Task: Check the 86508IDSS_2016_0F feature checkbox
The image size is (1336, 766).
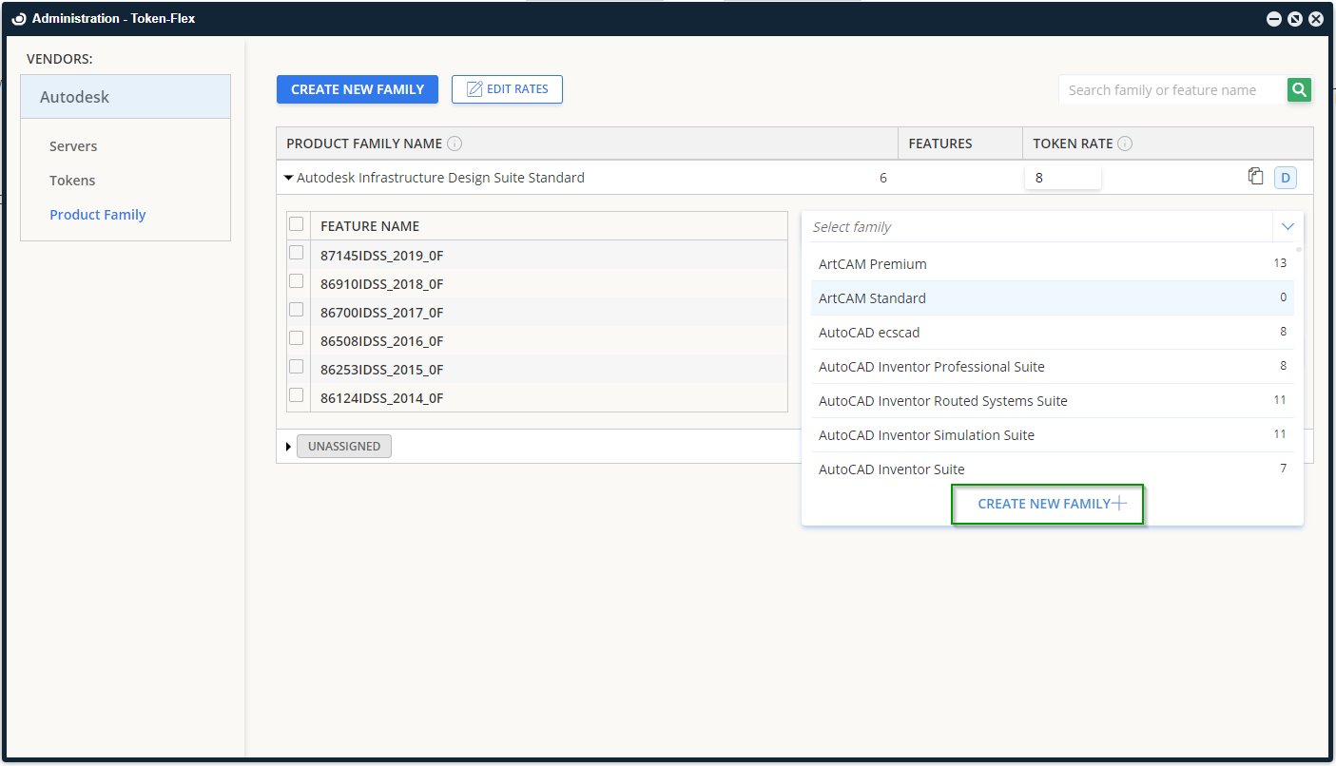Action: tap(297, 338)
